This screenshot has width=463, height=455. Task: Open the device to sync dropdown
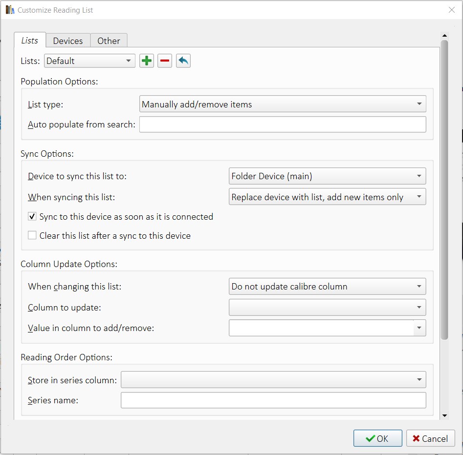327,176
